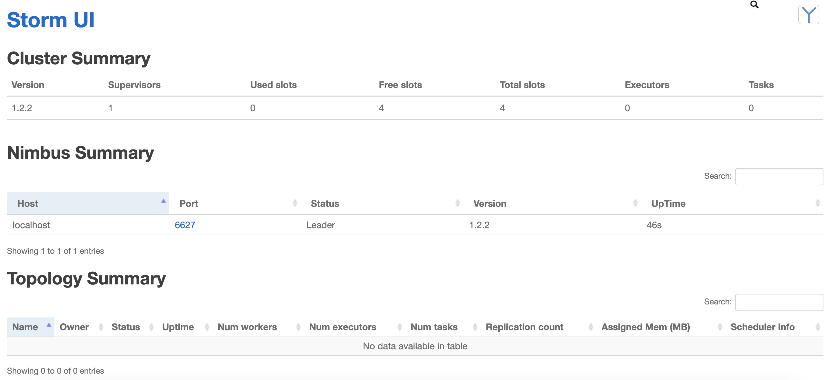Click 'Showing 0 to 0 of 0 entries'
The height and width of the screenshot is (380, 824).
click(55, 371)
